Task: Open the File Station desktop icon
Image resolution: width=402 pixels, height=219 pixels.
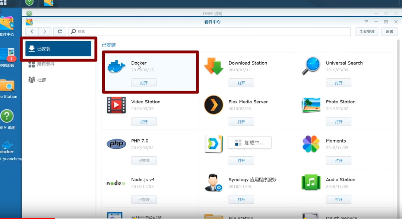Action: point(8,89)
